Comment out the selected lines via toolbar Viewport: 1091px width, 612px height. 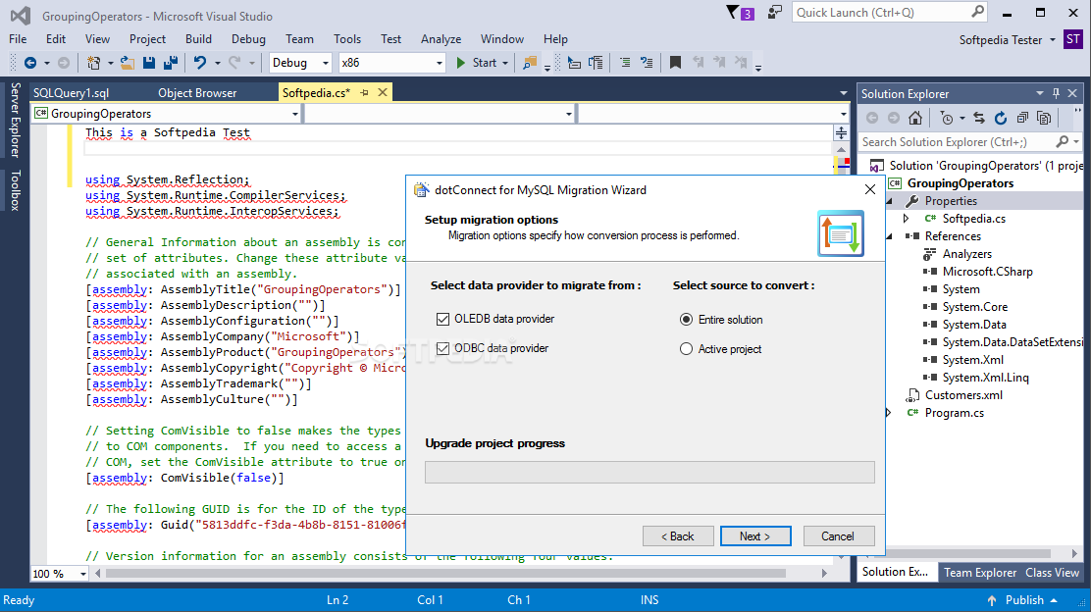tap(625, 63)
